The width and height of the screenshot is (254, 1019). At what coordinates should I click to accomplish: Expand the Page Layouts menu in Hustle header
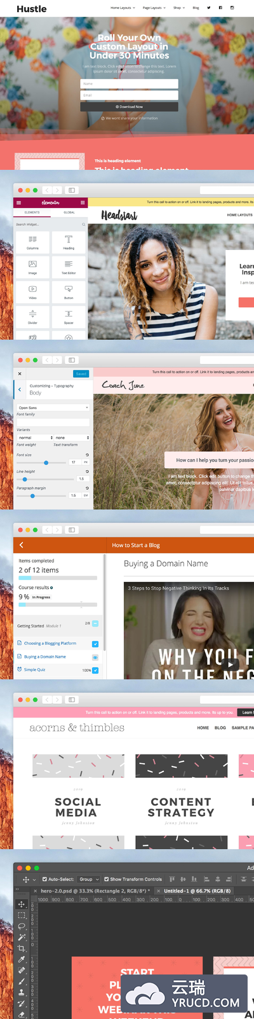[154, 8]
